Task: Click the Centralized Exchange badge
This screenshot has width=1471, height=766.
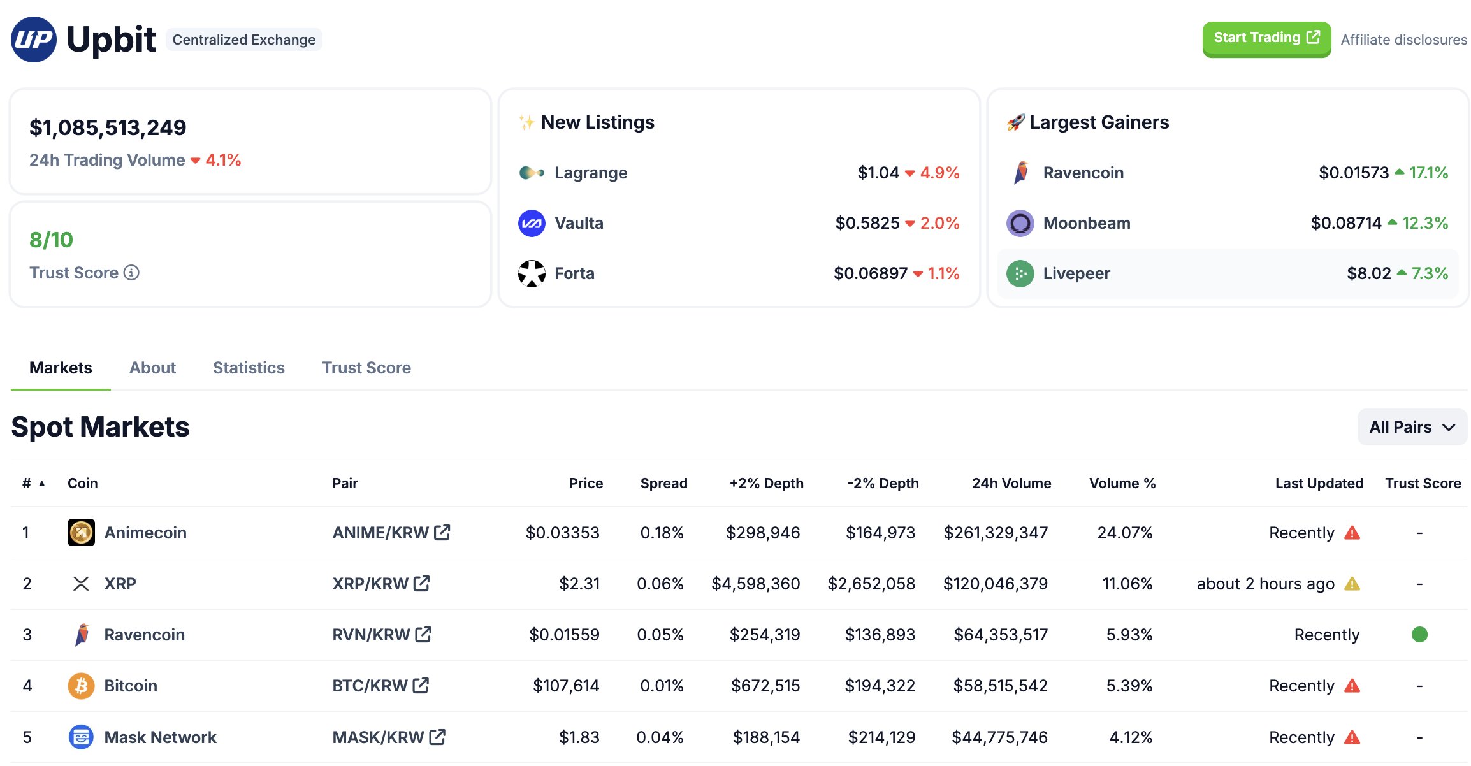Action: pyautogui.click(x=244, y=40)
